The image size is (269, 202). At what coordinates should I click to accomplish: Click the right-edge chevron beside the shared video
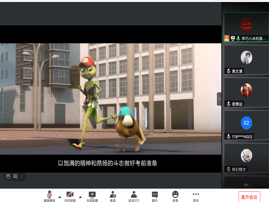pos(219,99)
